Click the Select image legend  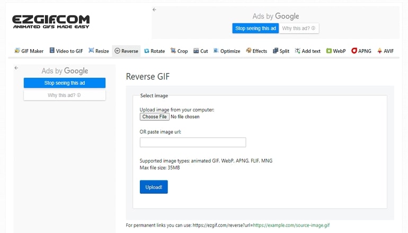coord(154,96)
